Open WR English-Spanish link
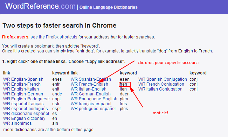The height and width of the screenshot is (137, 228). pyautogui.click(x=23, y=79)
